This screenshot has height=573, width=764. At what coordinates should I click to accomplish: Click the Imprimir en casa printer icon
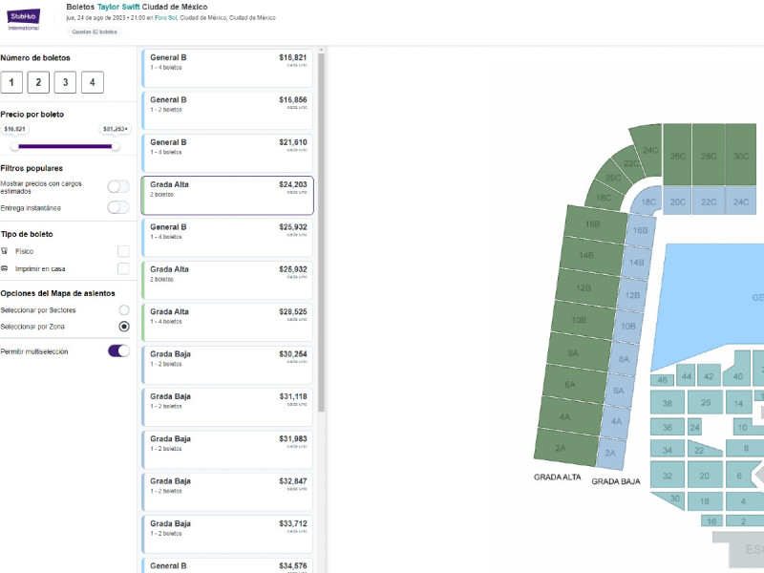(x=5, y=269)
